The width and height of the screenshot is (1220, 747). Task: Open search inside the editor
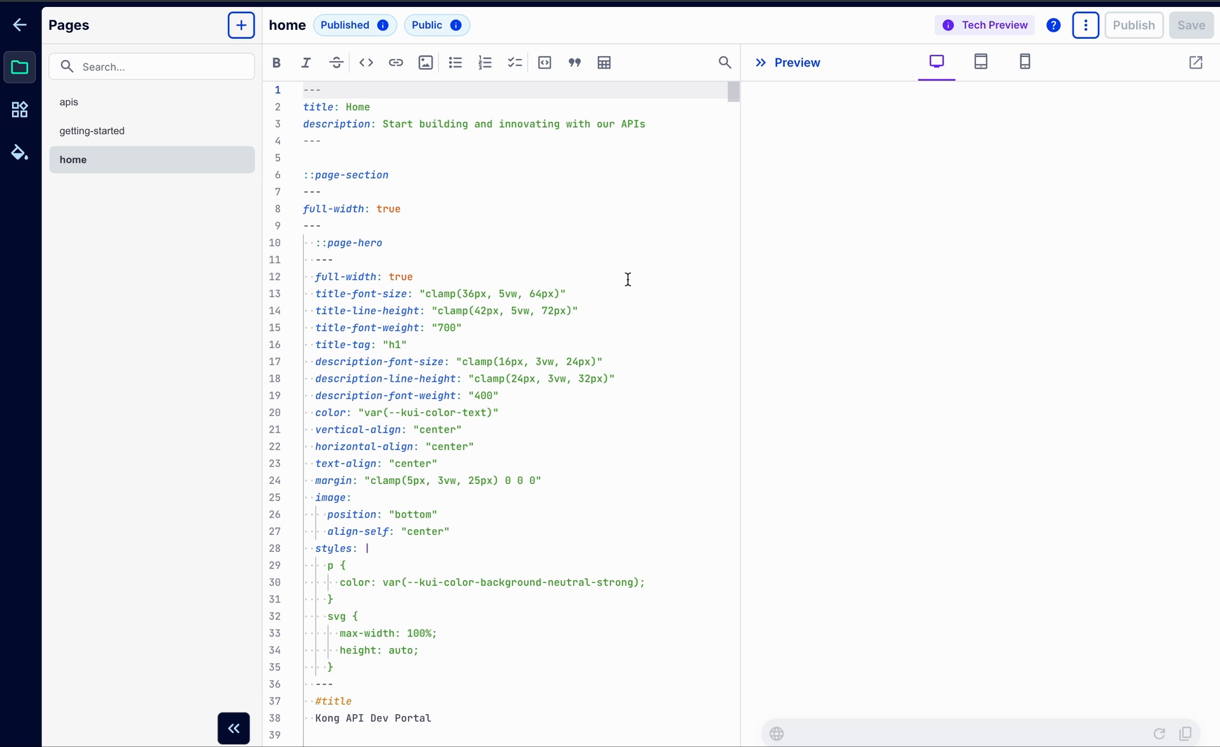pyautogui.click(x=725, y=62)
